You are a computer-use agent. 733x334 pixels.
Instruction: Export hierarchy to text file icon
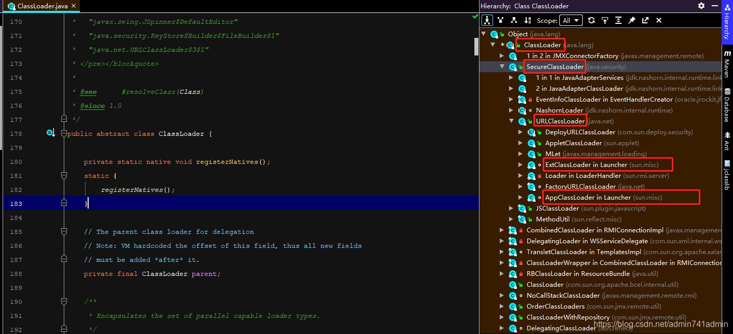tap(645, 20)
